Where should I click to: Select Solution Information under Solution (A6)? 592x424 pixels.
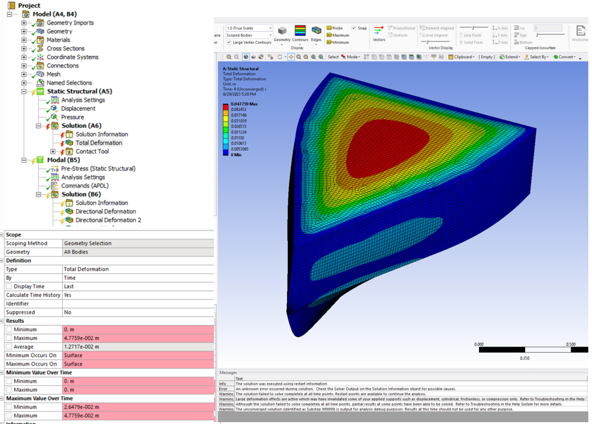click(x=101, y=134)
